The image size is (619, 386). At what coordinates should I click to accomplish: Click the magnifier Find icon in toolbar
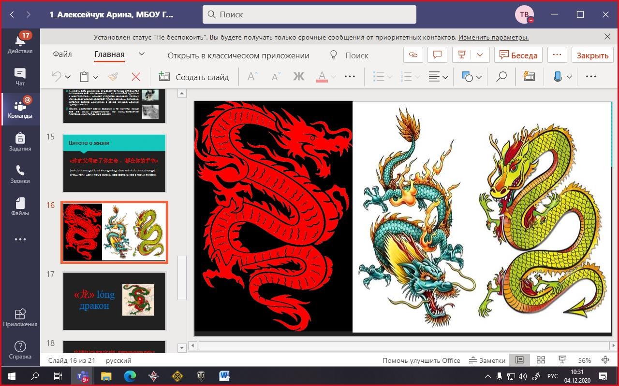501,77
